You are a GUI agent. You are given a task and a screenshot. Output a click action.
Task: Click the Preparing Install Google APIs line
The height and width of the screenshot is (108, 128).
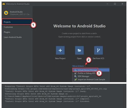(48, 86)
